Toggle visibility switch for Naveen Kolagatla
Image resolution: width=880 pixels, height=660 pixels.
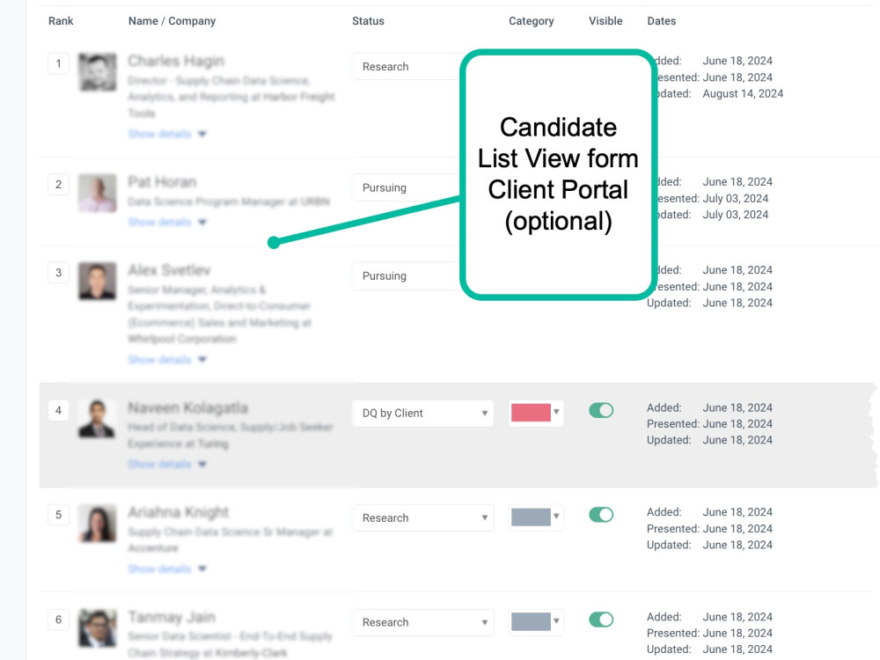(x=601, y=410)
